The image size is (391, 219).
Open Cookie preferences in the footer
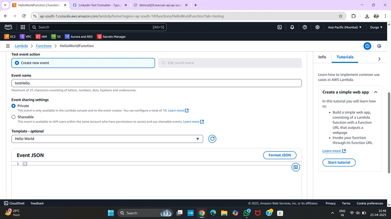[369, 203]
